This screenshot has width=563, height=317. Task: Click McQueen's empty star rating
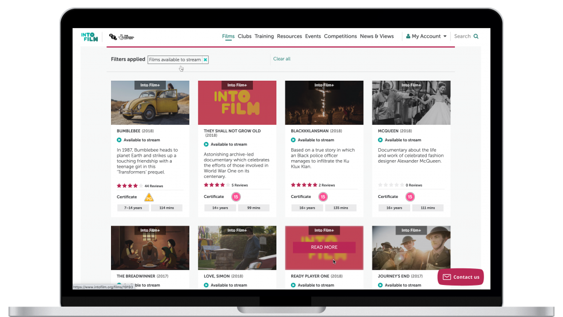point(391,185)
